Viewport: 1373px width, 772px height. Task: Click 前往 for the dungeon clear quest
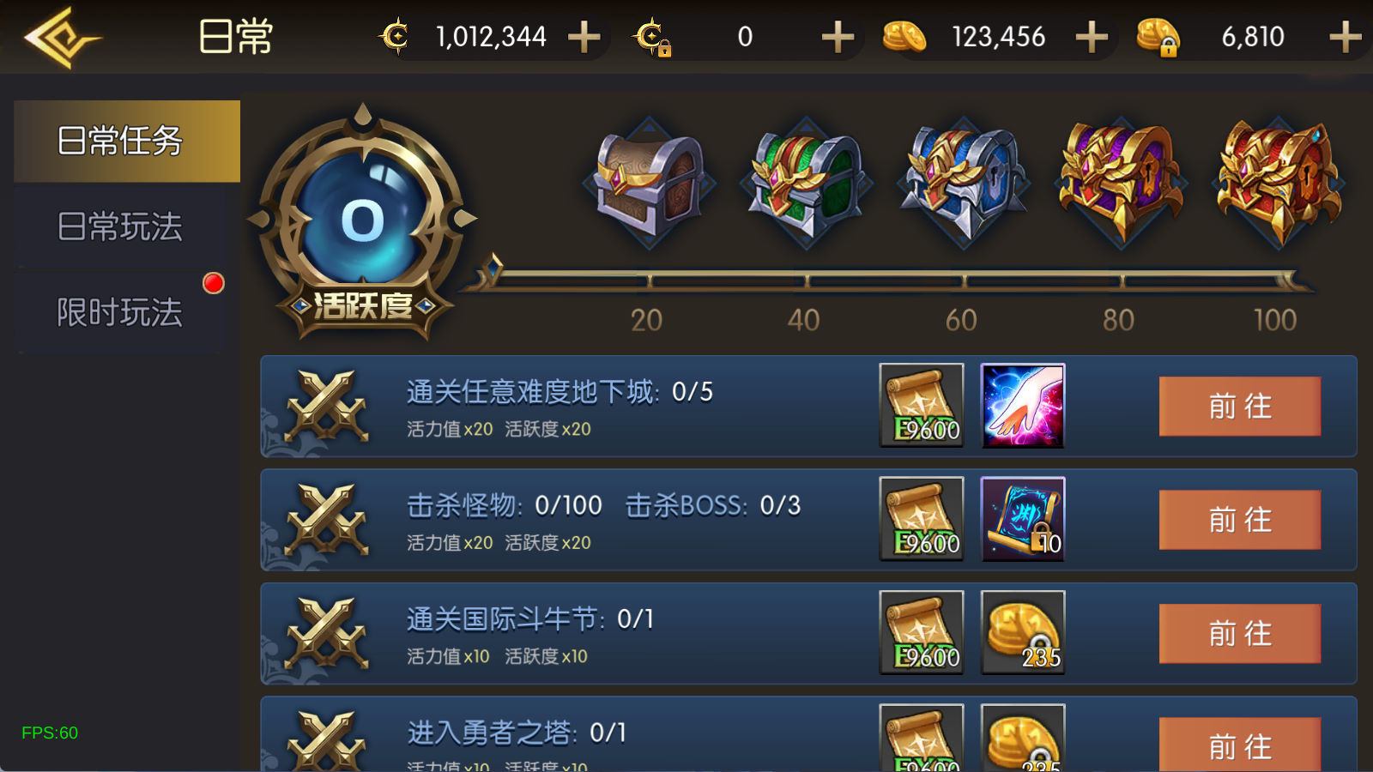(1240, 406)
